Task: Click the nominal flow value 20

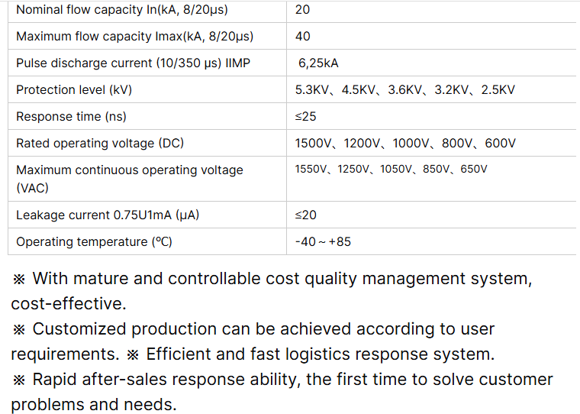Action: [303, 10]
